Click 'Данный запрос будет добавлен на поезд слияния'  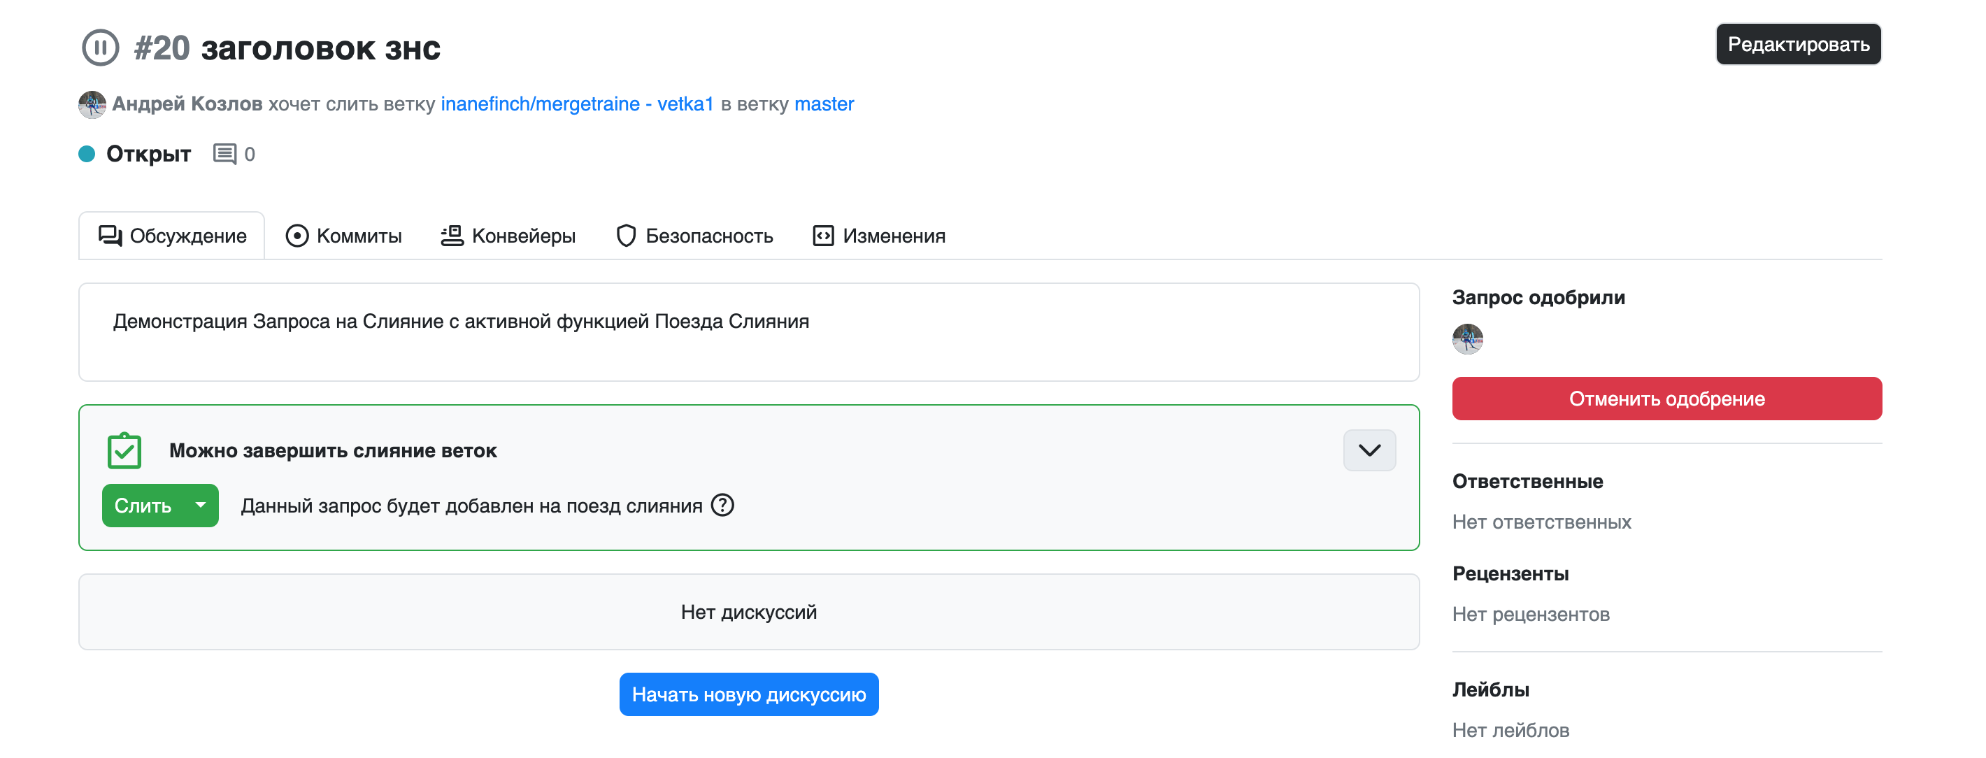pos(472,506)
